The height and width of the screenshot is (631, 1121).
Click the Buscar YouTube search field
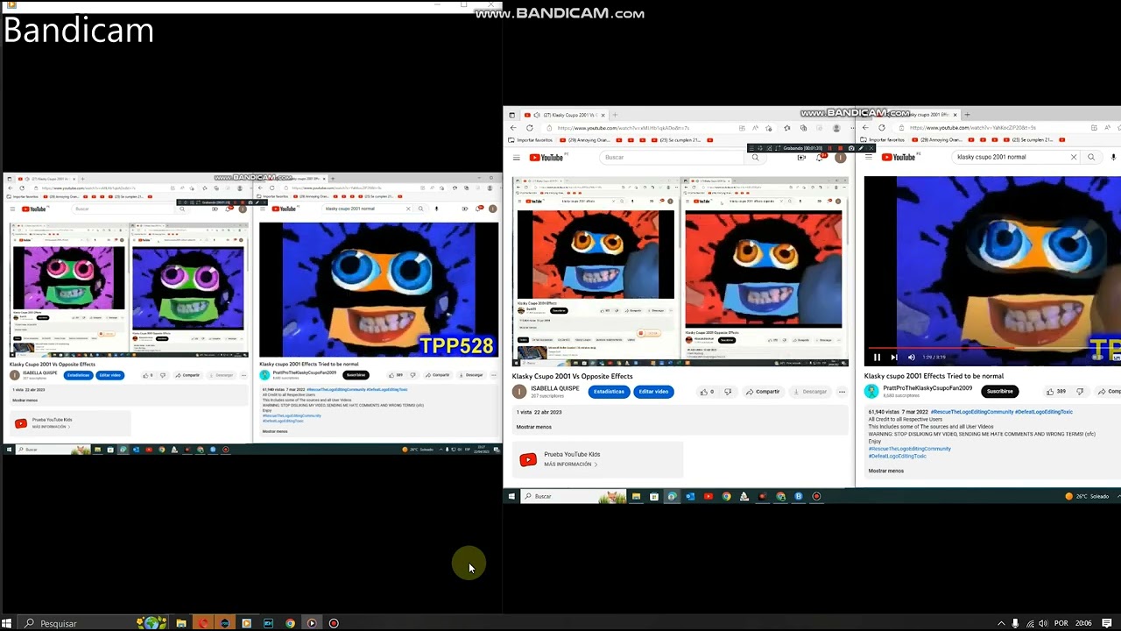click(x=672, y=158)
